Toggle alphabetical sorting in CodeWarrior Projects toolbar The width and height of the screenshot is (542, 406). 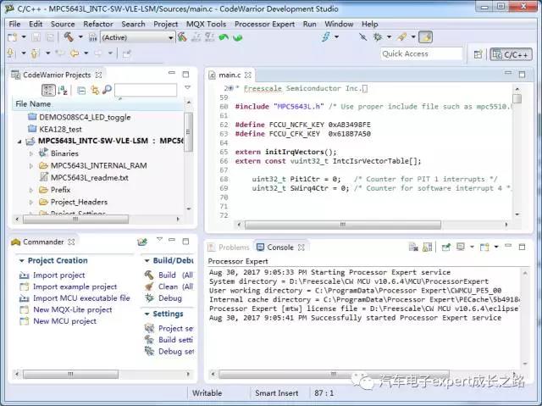click(x=63, y=90)
